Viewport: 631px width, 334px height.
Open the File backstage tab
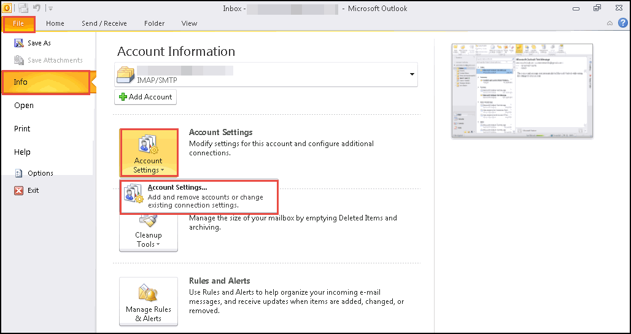18,24
